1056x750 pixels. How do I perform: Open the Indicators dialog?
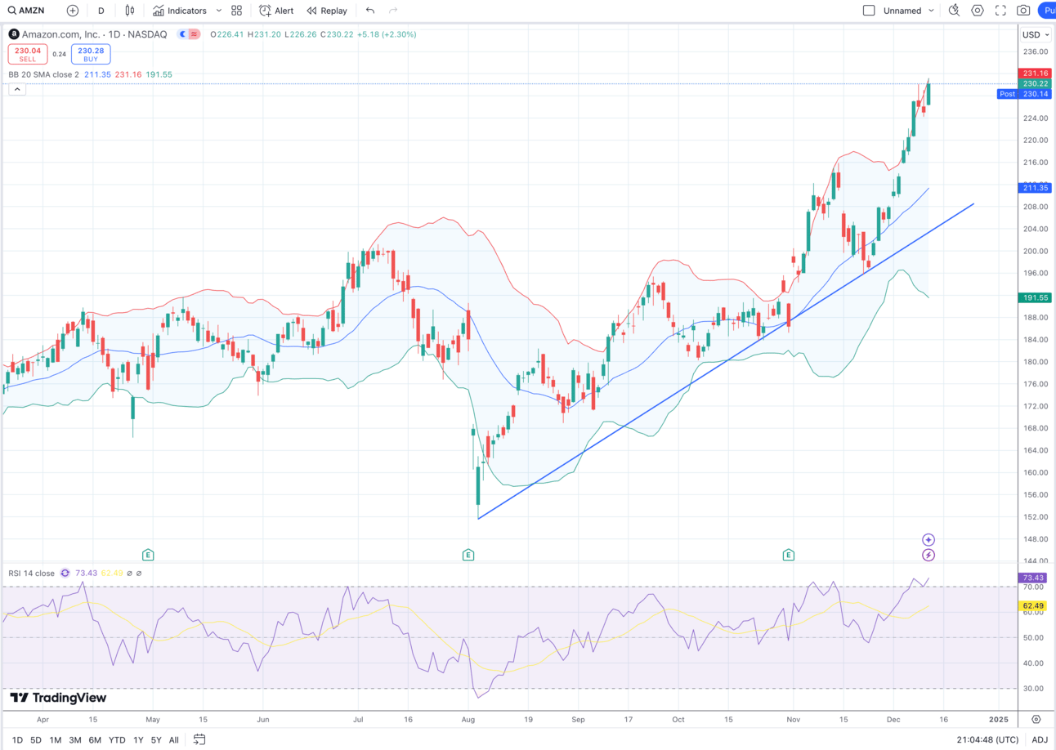pyautogui.click(x=180, y=11)
